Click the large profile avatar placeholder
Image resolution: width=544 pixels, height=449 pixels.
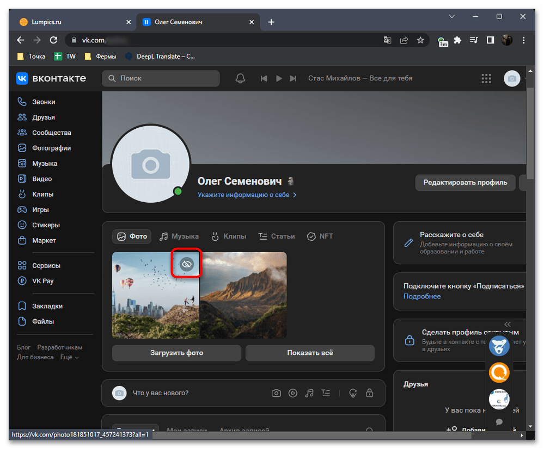coord(151,164)
